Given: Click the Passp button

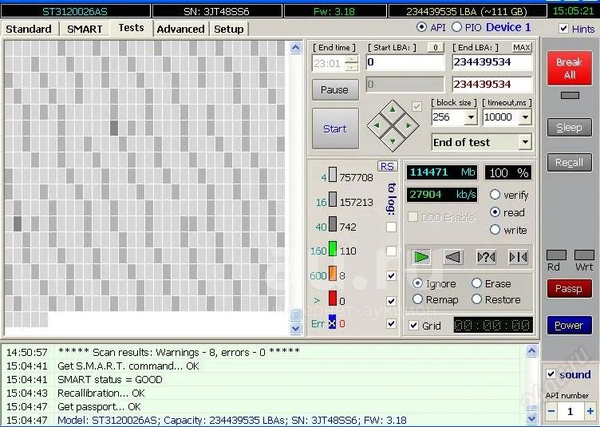Looking at the screenshot, I should pos(570,288).
